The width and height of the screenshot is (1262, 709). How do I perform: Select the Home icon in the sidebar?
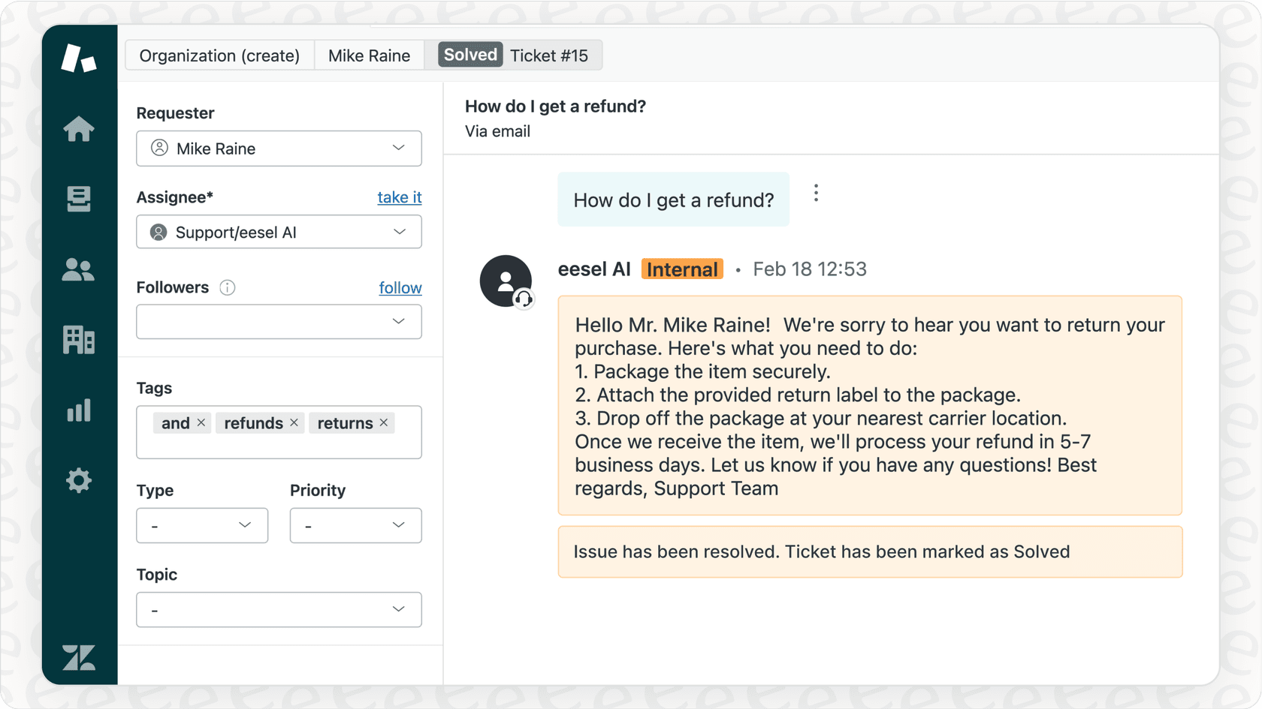79,129
